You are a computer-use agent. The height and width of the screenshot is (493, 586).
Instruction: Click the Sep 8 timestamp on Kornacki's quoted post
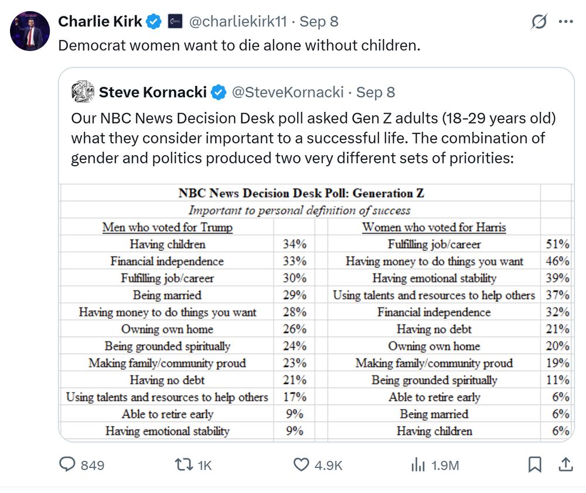(376, 92)
